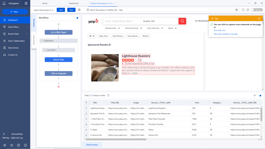Click the Sponsored Results info icon
This screenshot has width=265, height=149.
(x=109, y=45)
